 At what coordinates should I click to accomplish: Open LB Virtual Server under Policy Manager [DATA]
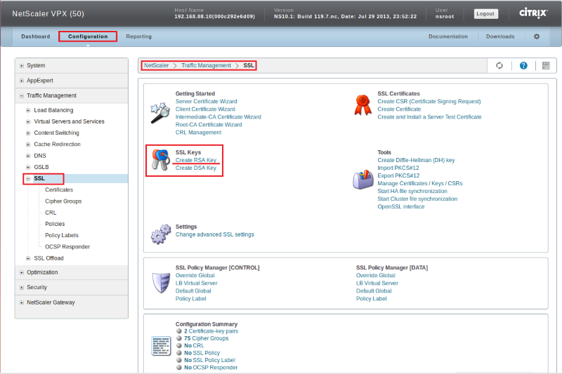pos(377,283)
